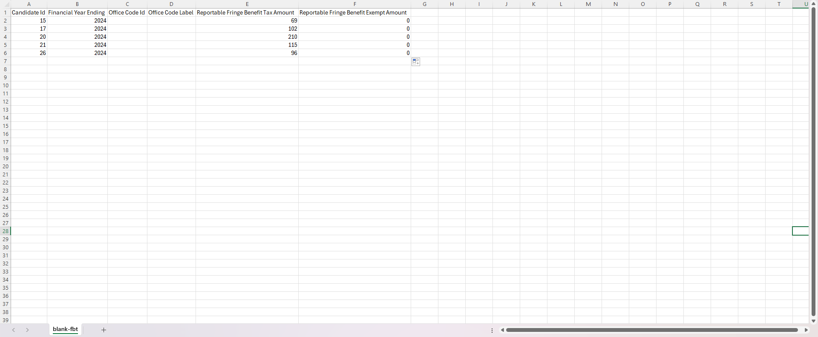Click the Reportable Fringe Benefit Exempt Amount cell
This screenshot has width=818, height=337.
pos(354,12)
